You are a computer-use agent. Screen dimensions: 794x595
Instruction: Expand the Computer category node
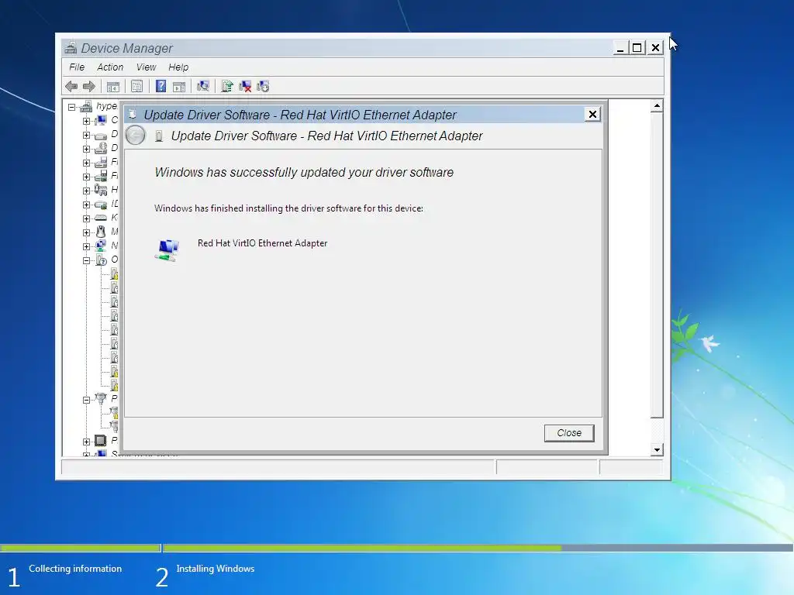[86, 121]
